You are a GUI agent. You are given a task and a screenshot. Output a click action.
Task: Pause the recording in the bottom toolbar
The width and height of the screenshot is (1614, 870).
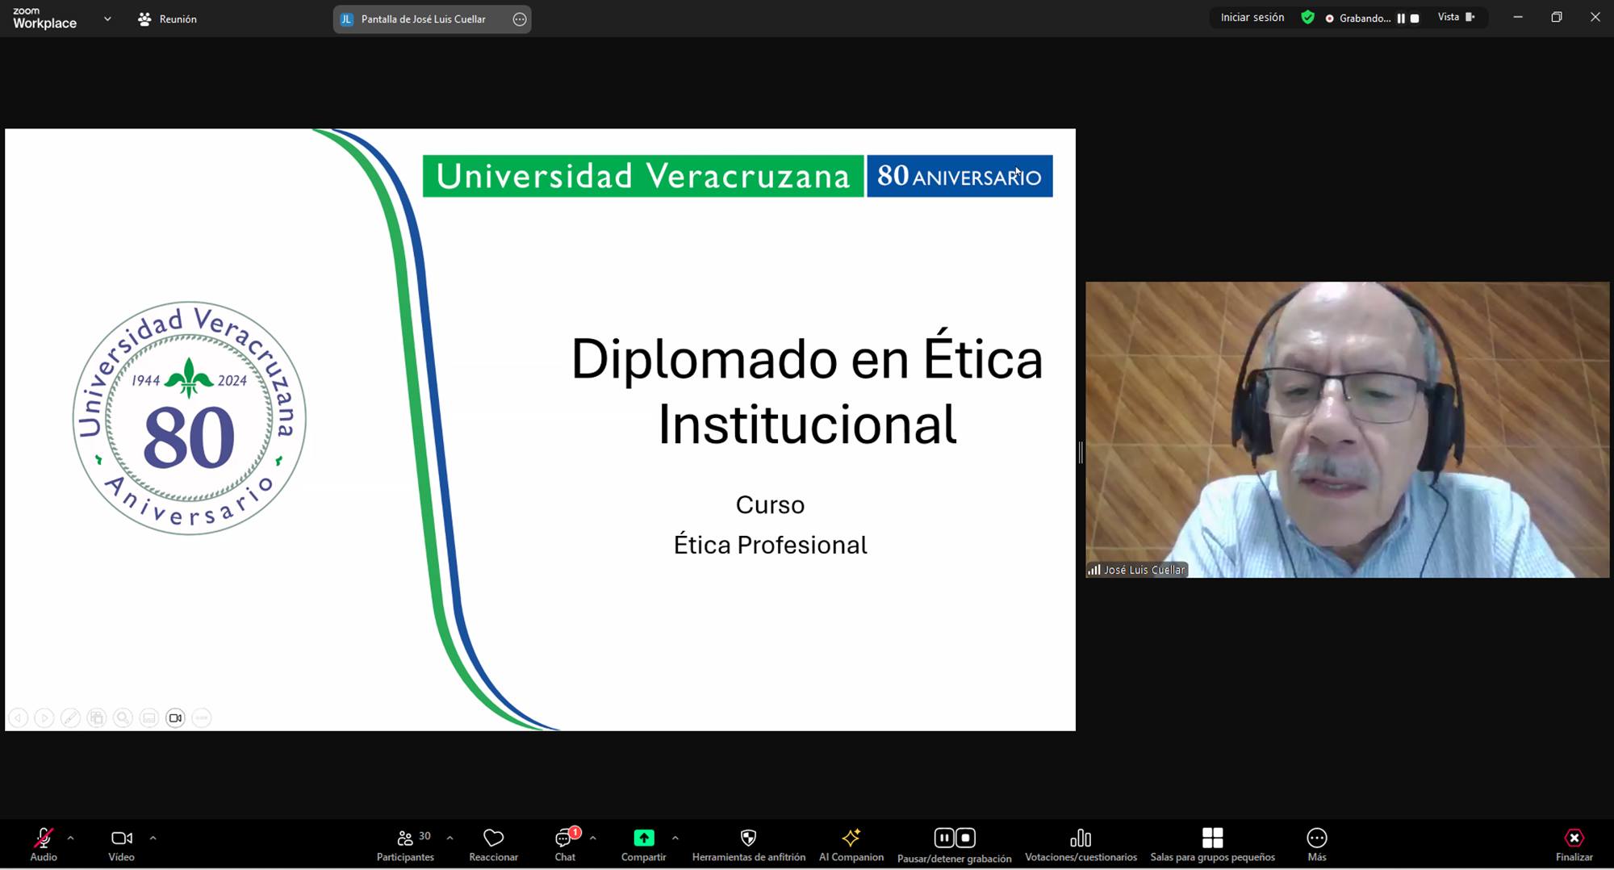(943, 838)
